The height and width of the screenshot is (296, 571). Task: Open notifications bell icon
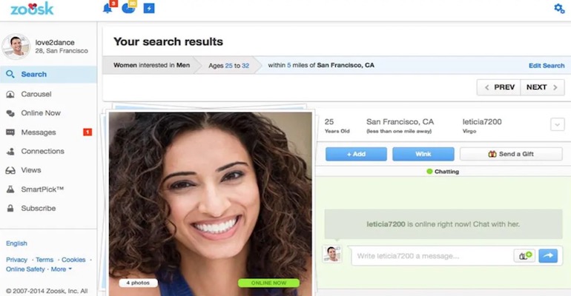point(108,9)
